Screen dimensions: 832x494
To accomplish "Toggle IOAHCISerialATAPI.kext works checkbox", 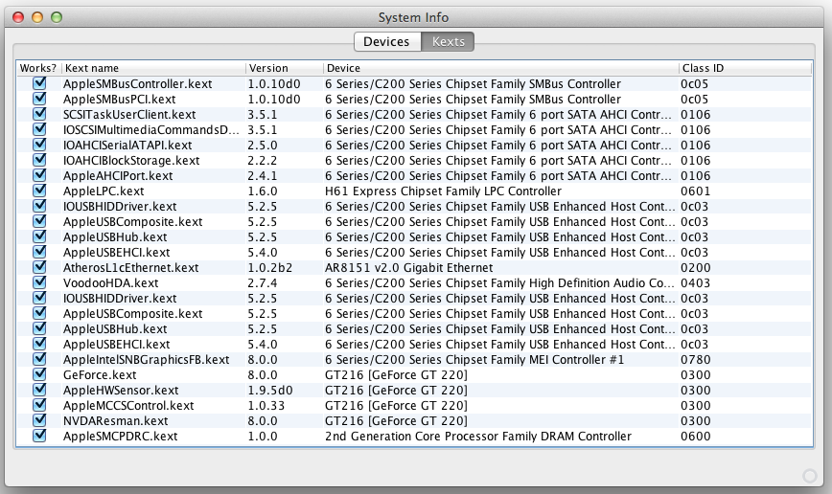I will pyautogui.click(x=39, y=145).
